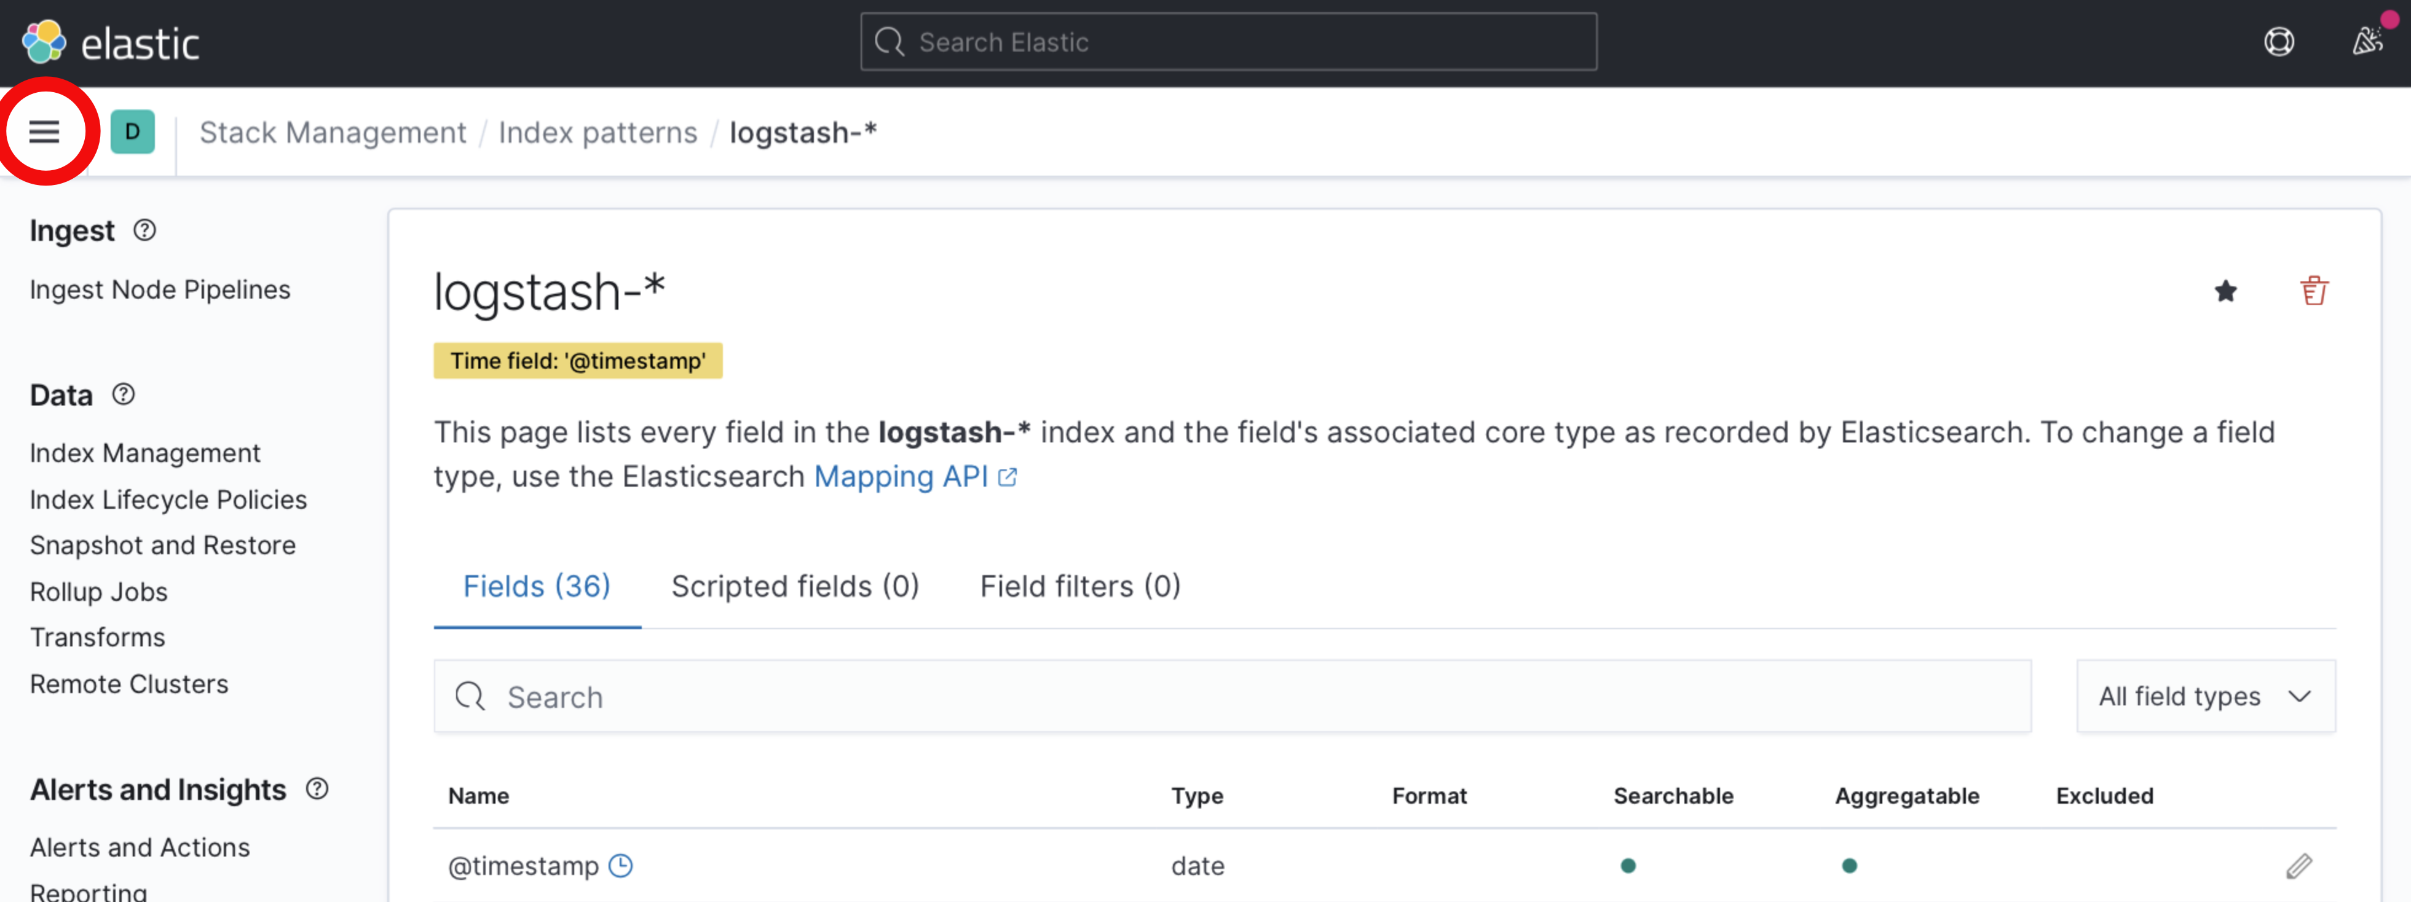The image size is (2411, 902).
Task: Open the help menu at top right
Action: click(x=2280, y=41)
